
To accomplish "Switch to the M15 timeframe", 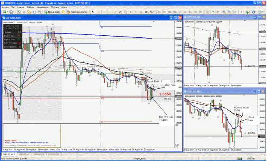I will pos(170,12).
